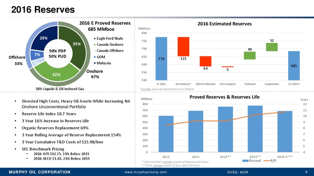
Task: Click the Organic Reserves Replacement 69% bullet
Action: point(55,128)
